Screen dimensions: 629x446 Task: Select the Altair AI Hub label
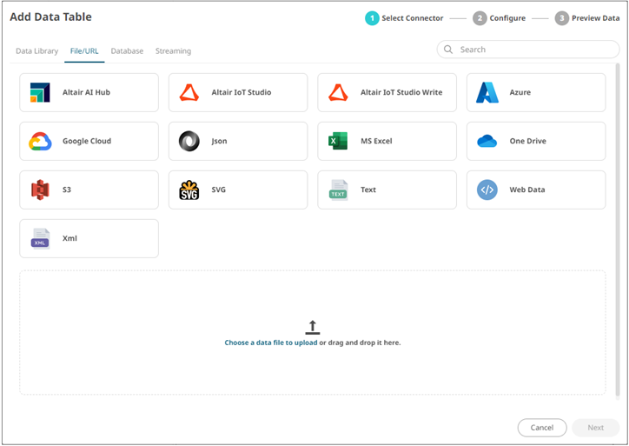click(x=86, y=92)
